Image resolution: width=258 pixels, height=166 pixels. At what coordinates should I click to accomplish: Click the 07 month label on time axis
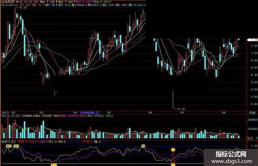point(182,113)
